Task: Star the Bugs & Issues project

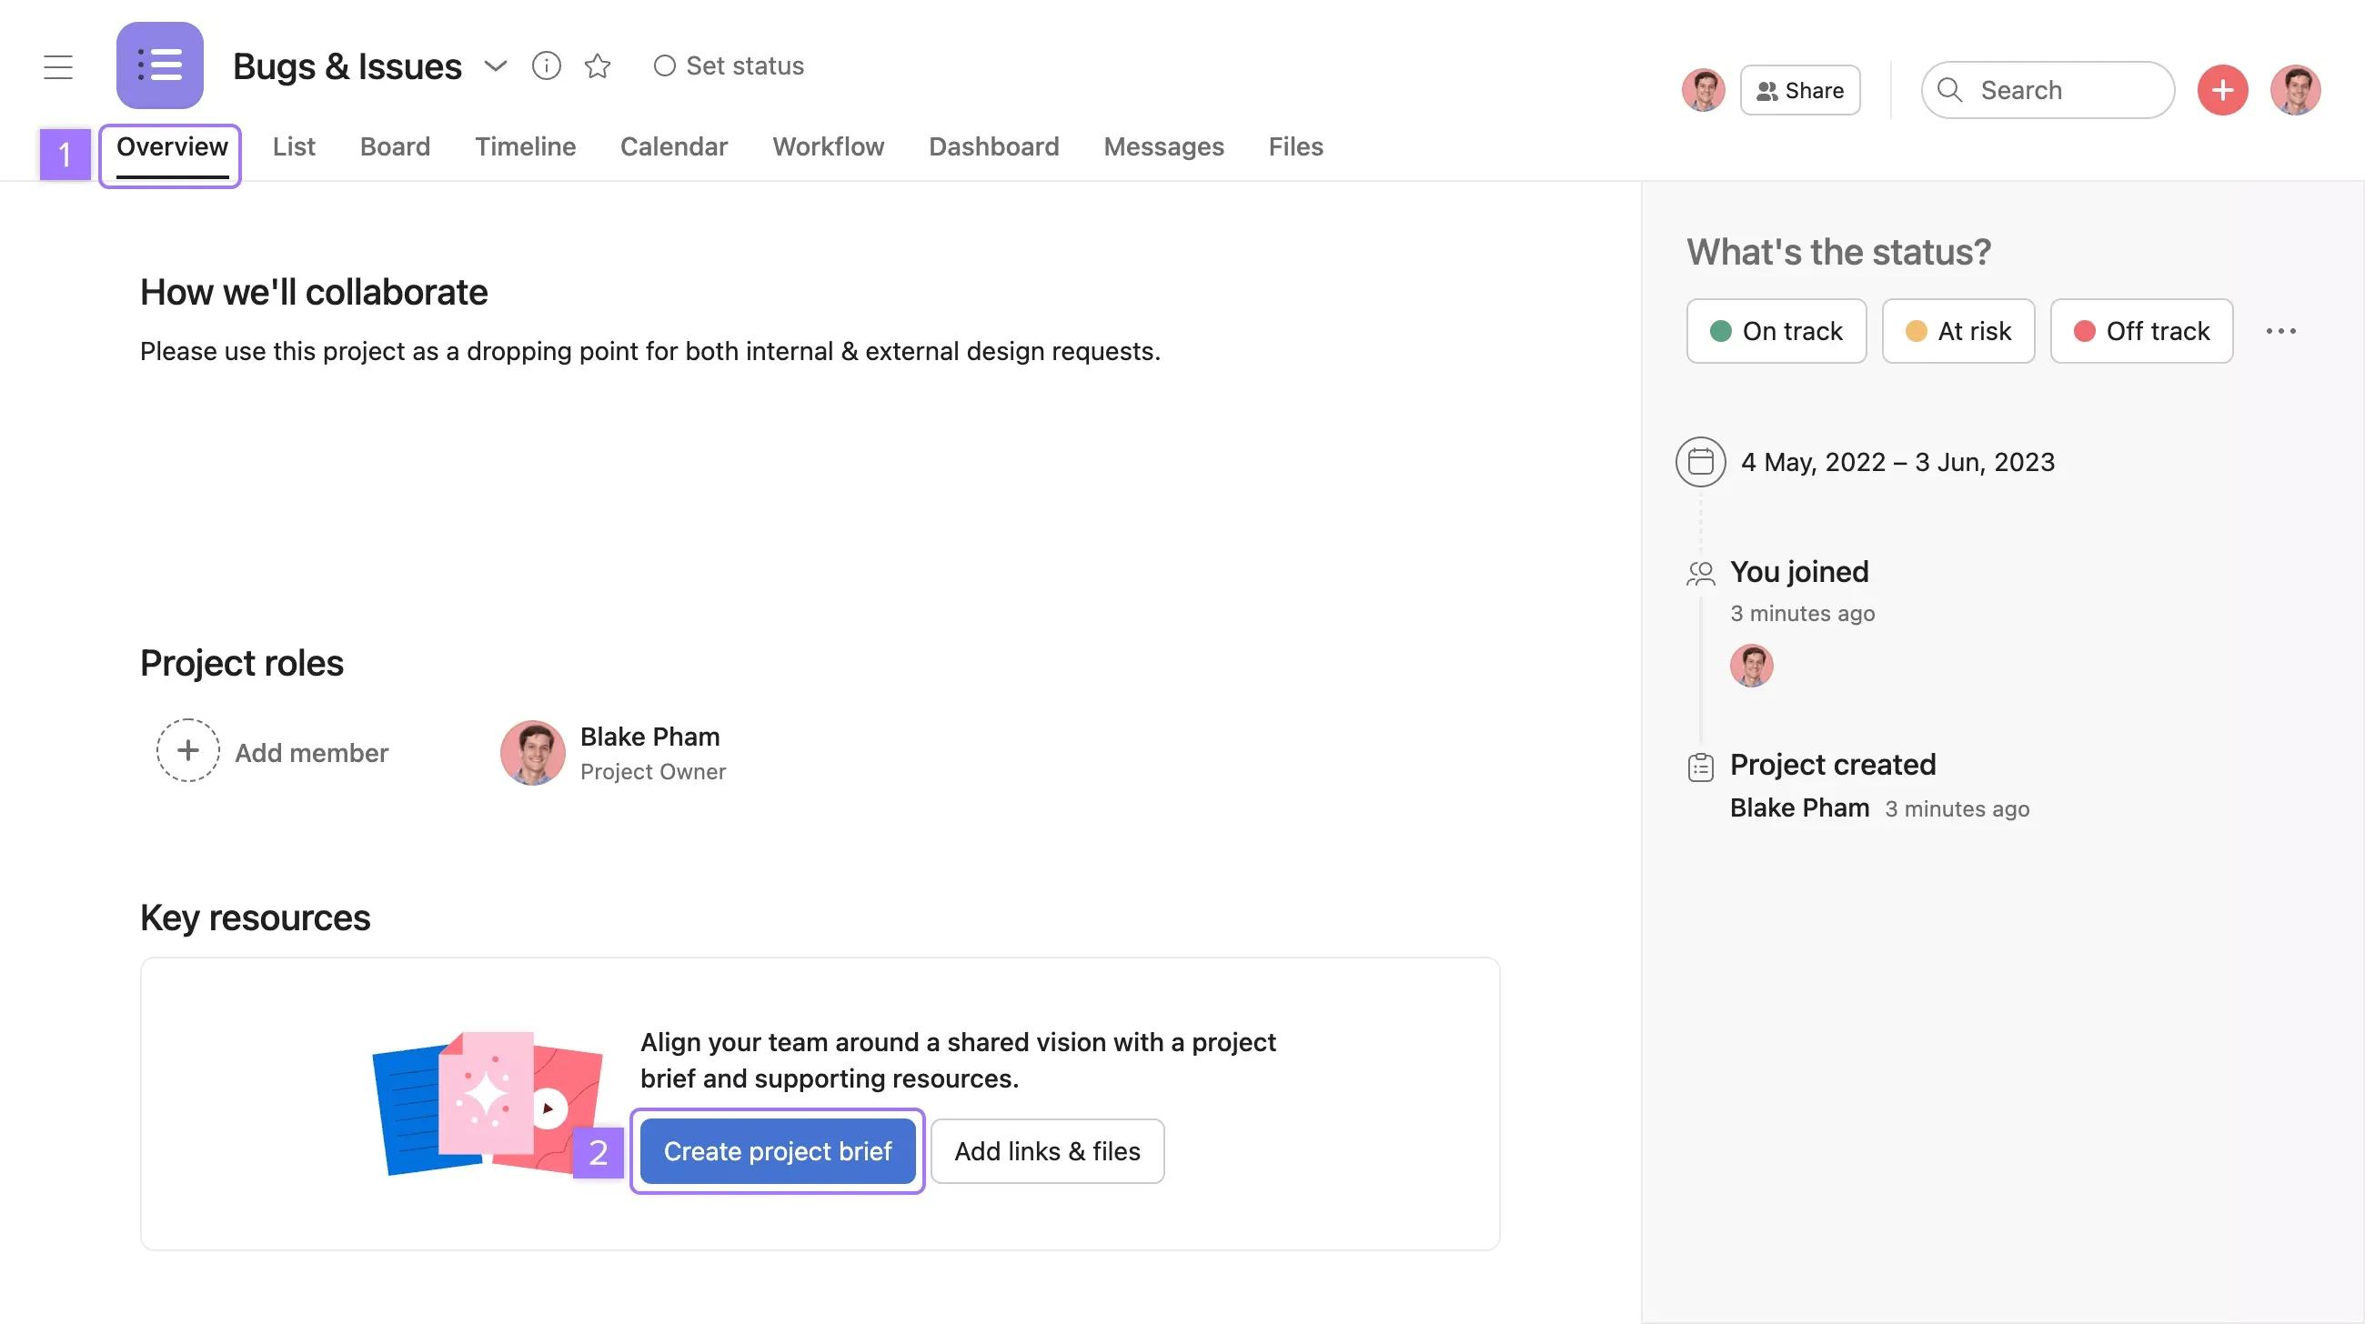Action: 598,66
